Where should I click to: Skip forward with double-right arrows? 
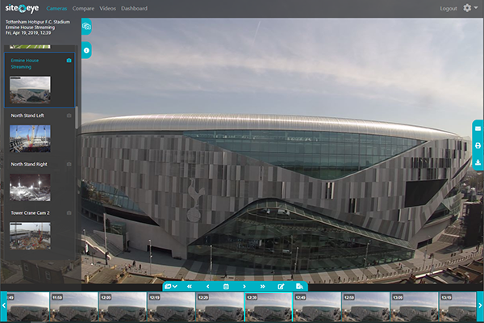point(262,287)
